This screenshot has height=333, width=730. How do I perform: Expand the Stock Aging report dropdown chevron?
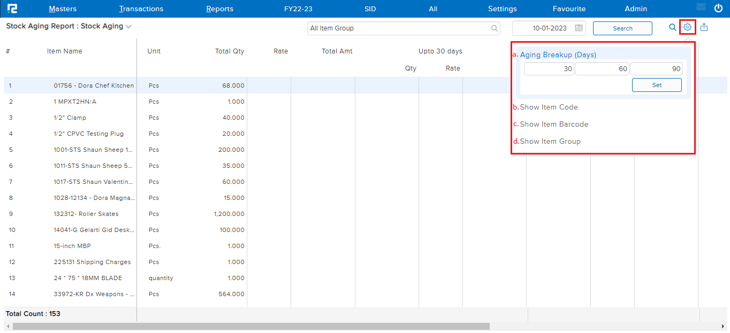(x=128, y=27)
